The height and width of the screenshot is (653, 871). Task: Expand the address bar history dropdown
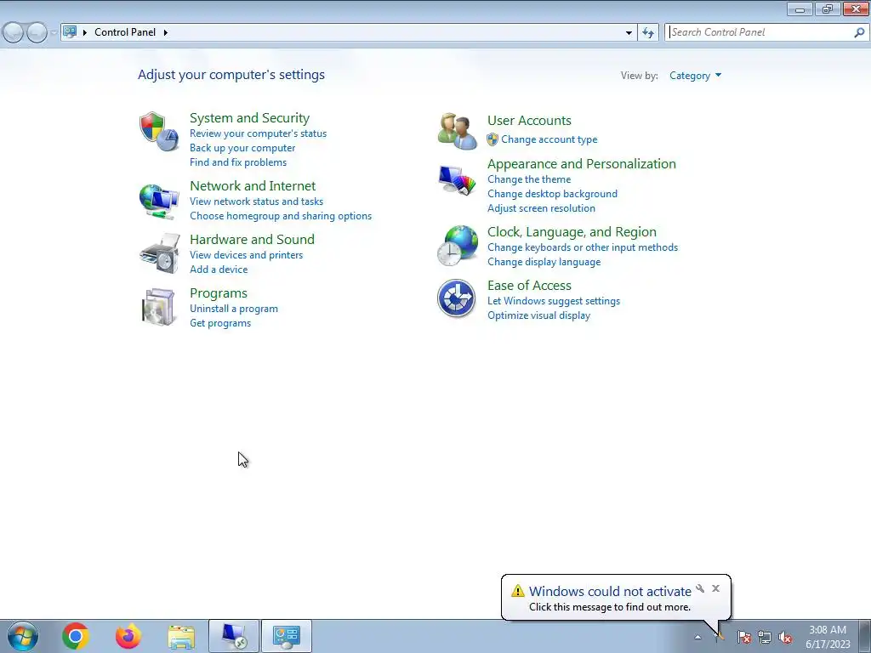click(629, 33)
